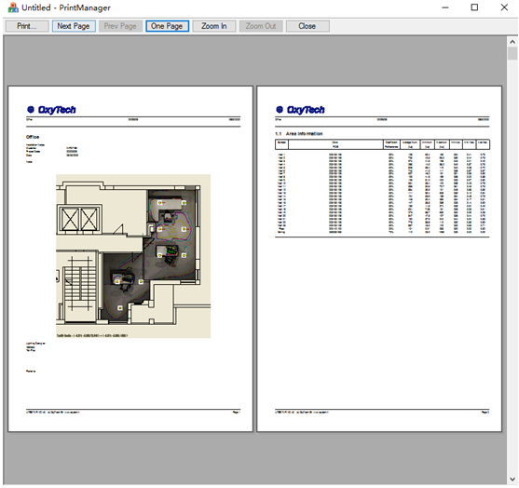Click the scrollbar up arrow
The image size is (519, 488).
coord(512,42)
